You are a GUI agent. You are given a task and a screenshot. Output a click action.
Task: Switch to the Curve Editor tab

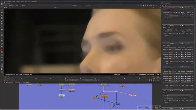click(x=26, y=82)
